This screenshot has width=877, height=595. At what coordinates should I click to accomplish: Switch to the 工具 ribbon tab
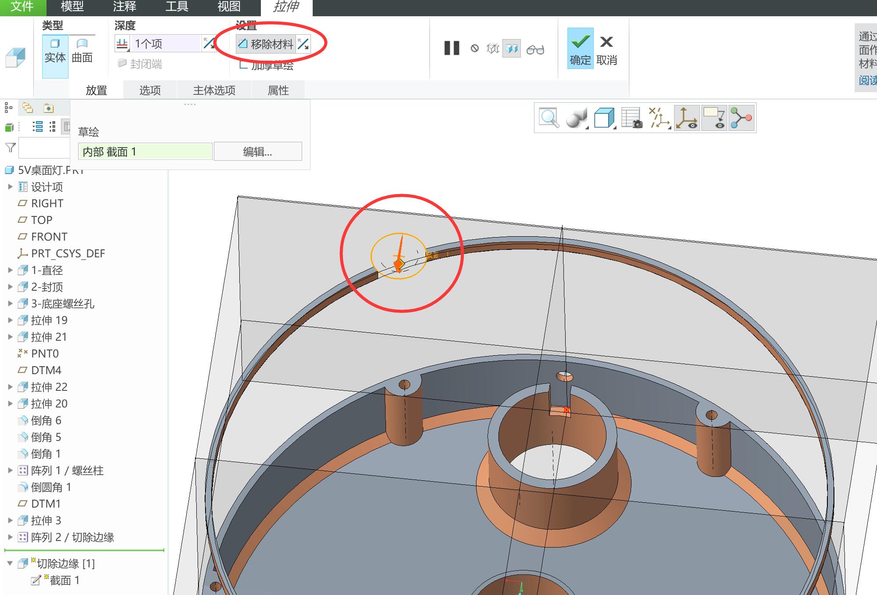click(x=177, y=7)
